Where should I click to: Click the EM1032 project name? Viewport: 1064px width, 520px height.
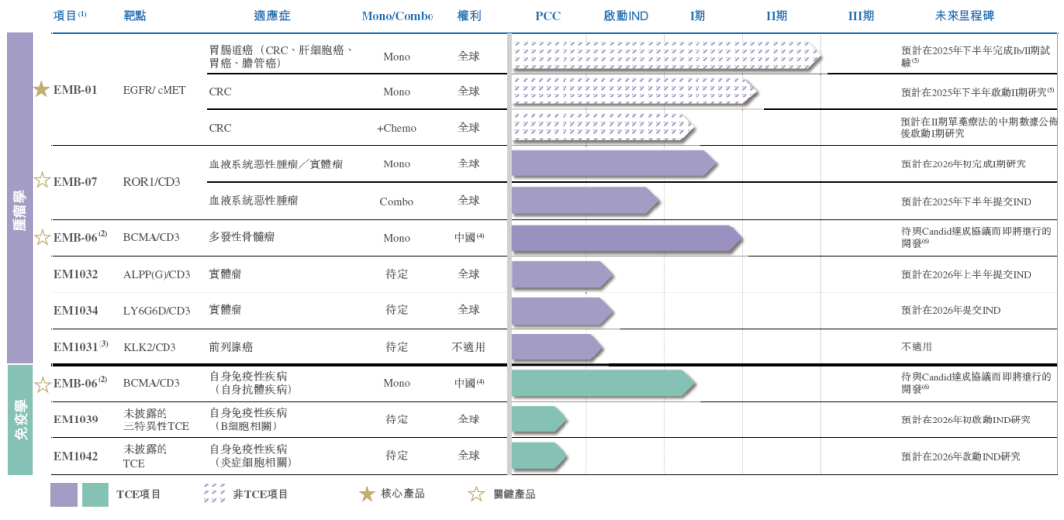click(75, 275)
